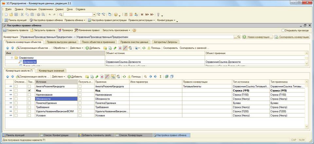314x144 pixels.
Task: Toggle disable checkbox in Требования row
Action: pos(16,107)
